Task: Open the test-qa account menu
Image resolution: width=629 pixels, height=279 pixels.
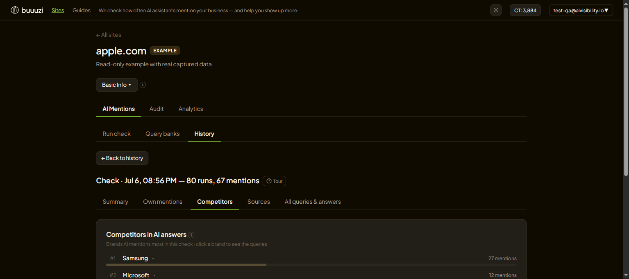Action: click(x=581, y=10)
